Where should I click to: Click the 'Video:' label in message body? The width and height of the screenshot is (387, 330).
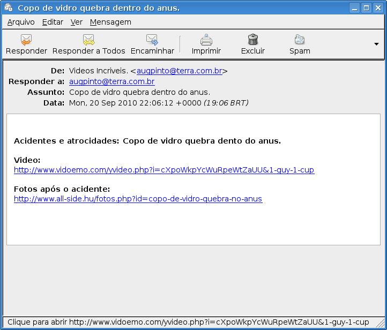click(27, 160)
